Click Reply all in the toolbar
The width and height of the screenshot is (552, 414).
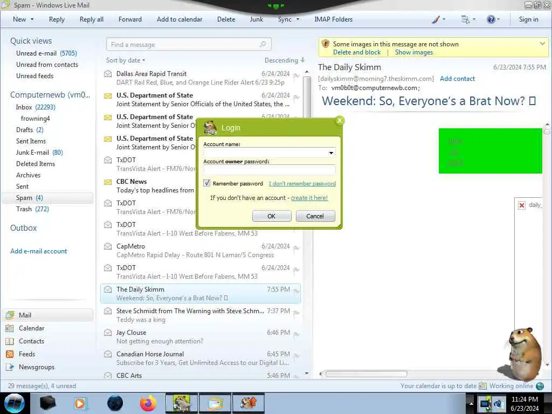pos(92,19)
